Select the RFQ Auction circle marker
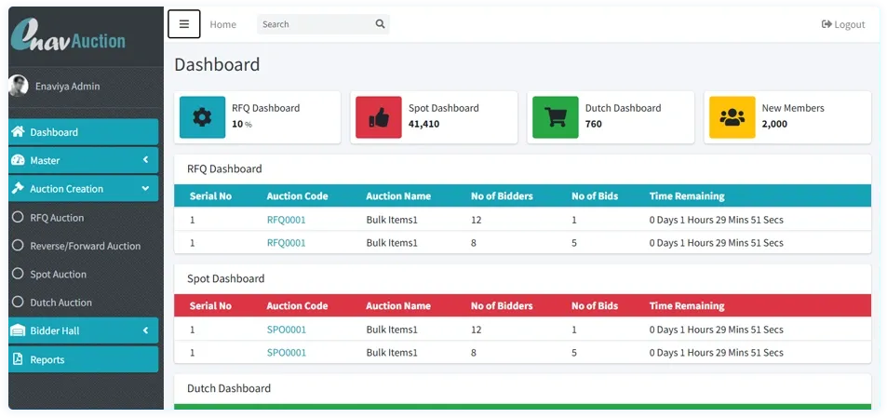The height and width of the screenshot is (418, 887). (x=18, y=217)
